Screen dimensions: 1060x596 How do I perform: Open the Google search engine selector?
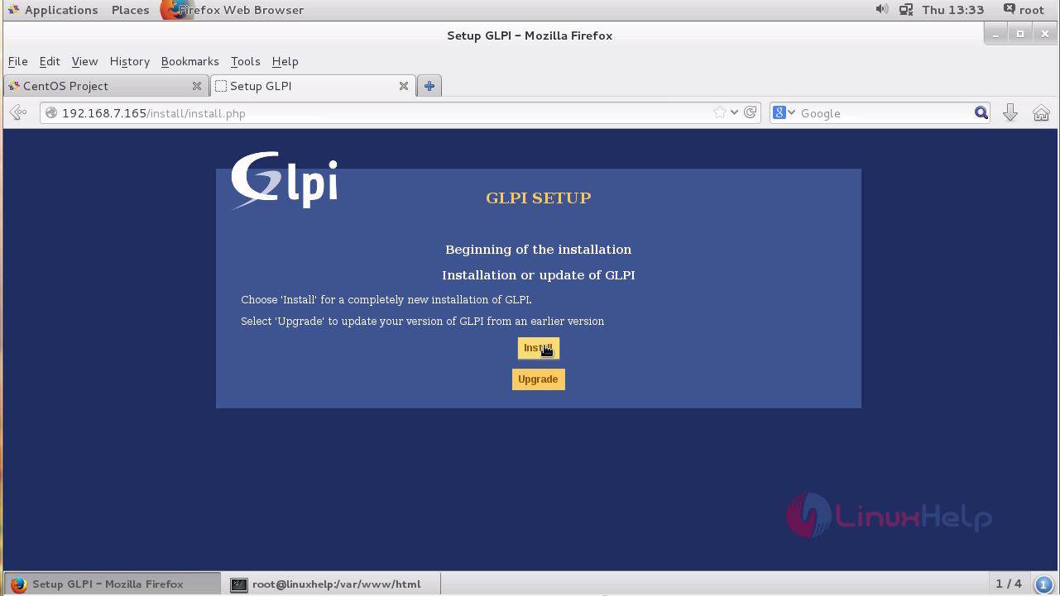pos(784,113)
